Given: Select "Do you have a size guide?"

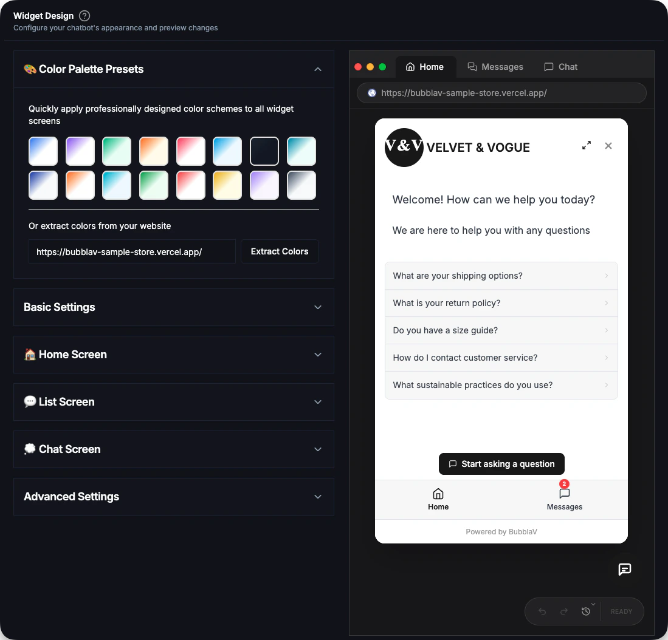Looking at the screenshot, I should (501, 330).
